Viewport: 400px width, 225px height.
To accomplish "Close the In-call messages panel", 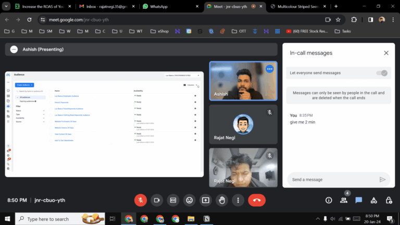I will (386, 53).
